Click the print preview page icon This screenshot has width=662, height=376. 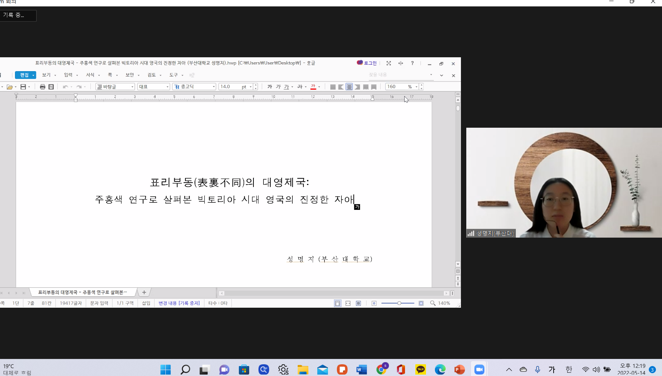(51, 87)
